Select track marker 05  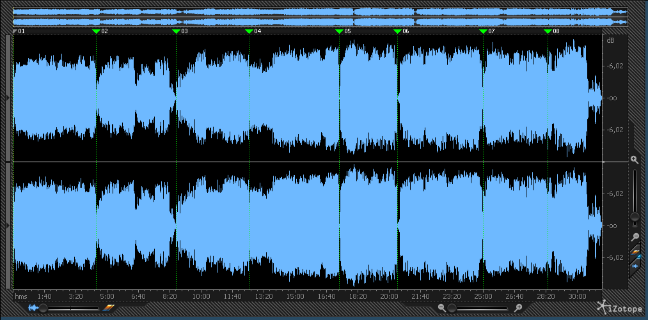[x=343, y=31]
